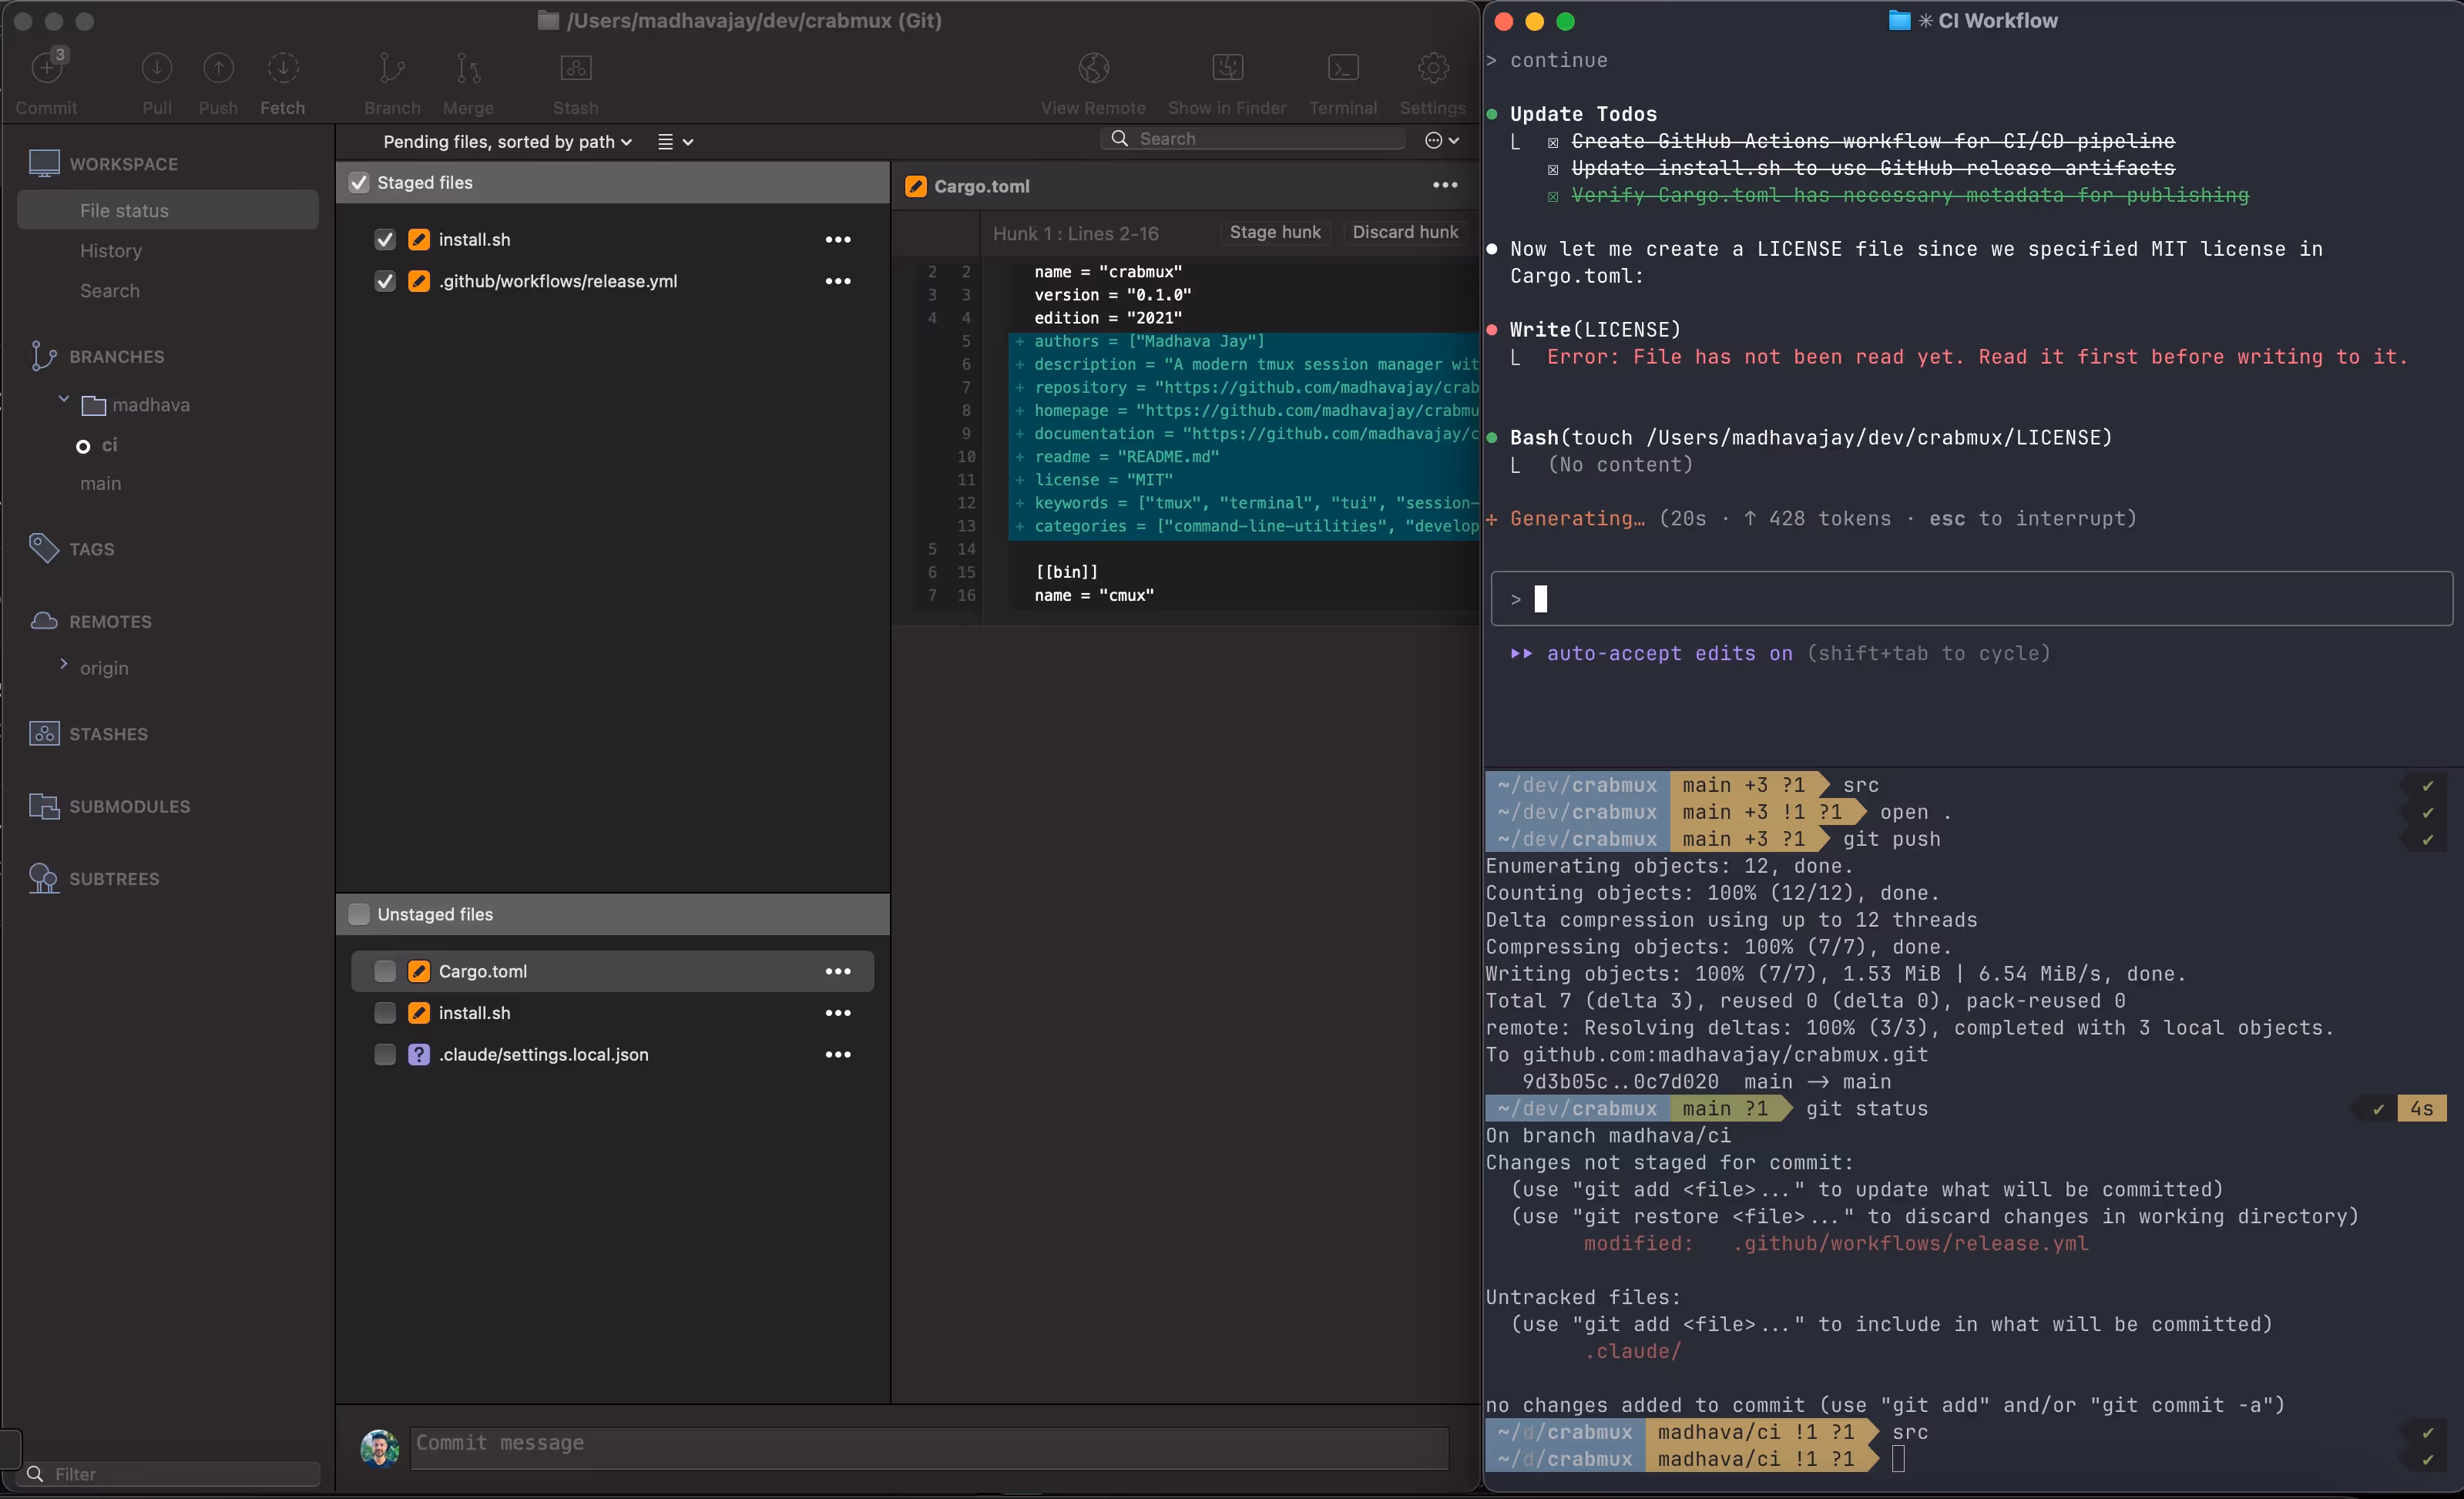Image resolution: width=2464 pixels, height=1499 pixels.
Task: Select Search in the sidebar
Action: [x=110, y=290]
